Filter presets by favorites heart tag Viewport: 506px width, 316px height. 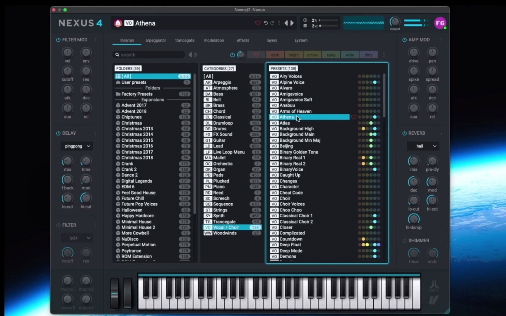[x=256, y=55]
